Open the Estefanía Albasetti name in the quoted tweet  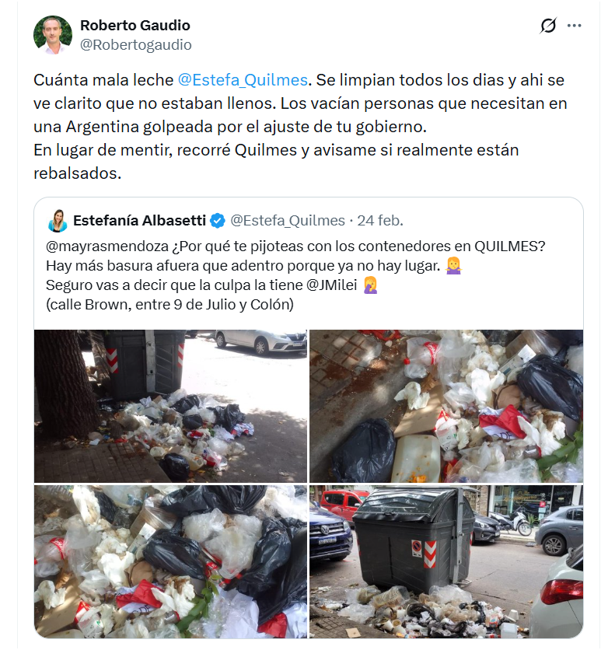tap(140, 221)
